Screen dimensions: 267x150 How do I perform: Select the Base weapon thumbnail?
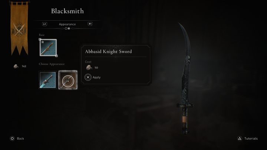pyautogui.click(x=48, y=47)
